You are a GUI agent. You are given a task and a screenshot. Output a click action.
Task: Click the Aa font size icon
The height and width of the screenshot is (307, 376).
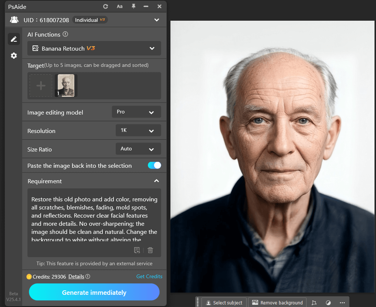[x=119, y=6]
